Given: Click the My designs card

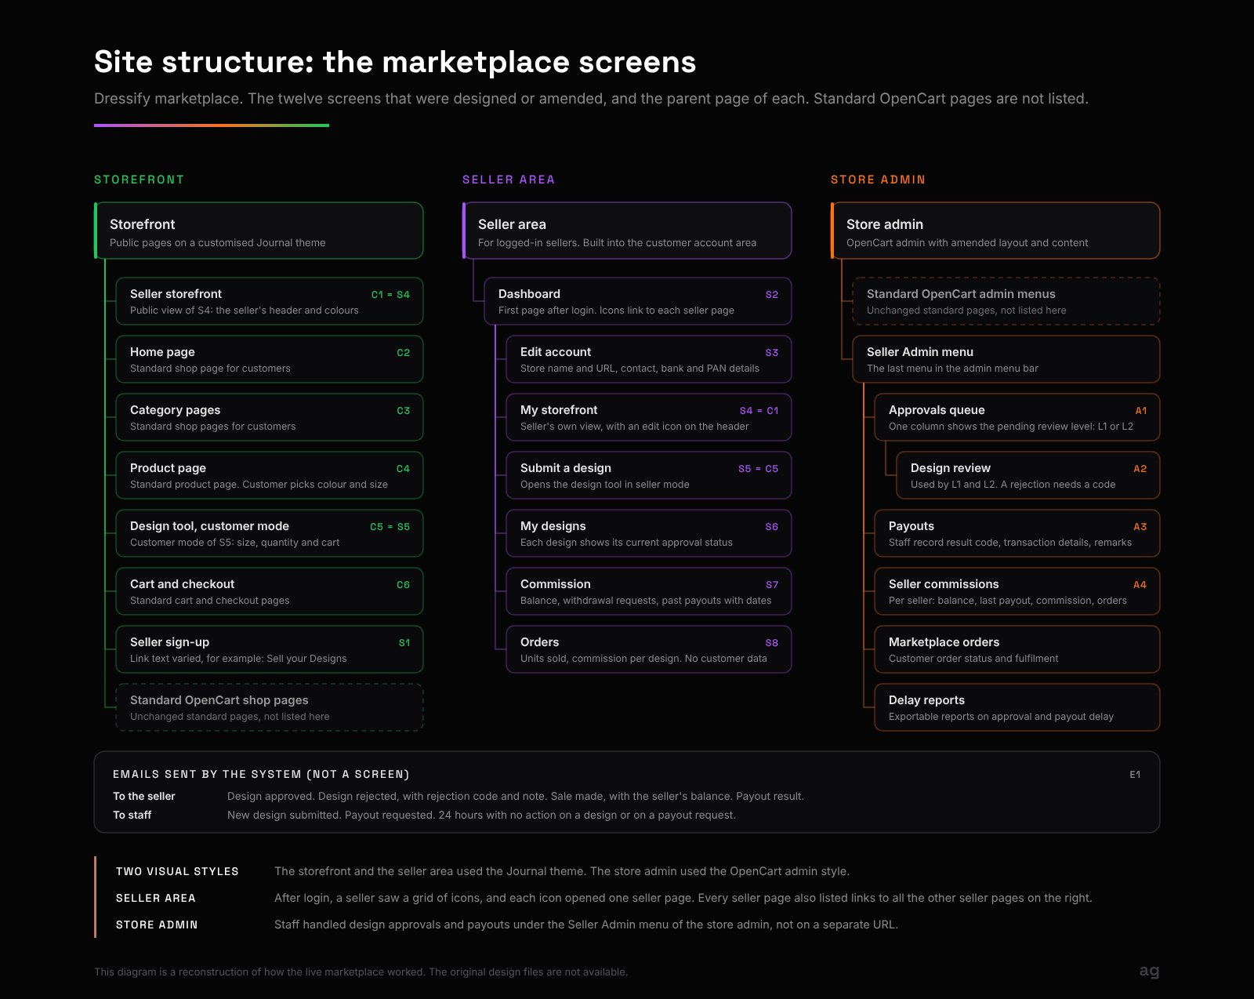Looking at the screenshot, I should click(649, 533).
